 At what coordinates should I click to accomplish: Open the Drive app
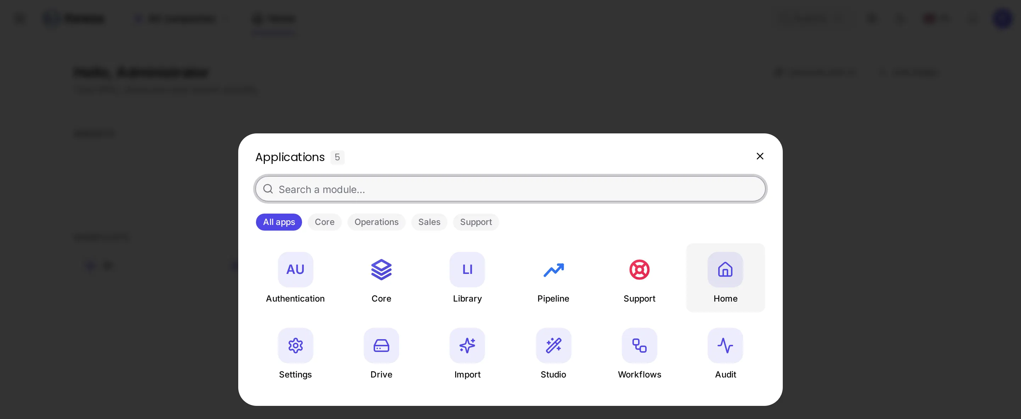pos(381,353)
